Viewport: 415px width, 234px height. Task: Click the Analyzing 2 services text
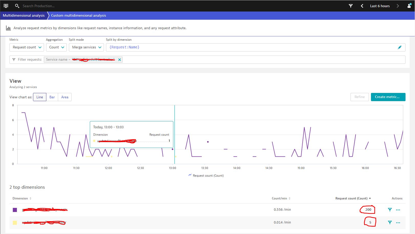[23, 87]
